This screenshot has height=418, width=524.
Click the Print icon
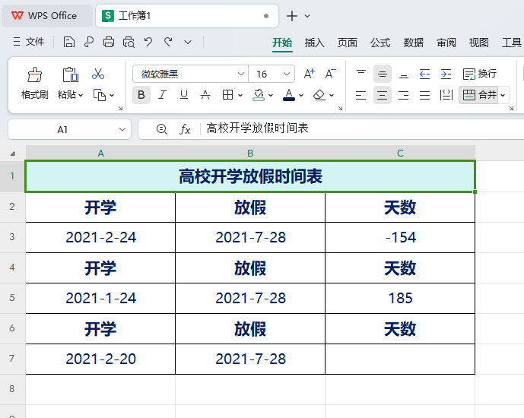coord(109,43)
